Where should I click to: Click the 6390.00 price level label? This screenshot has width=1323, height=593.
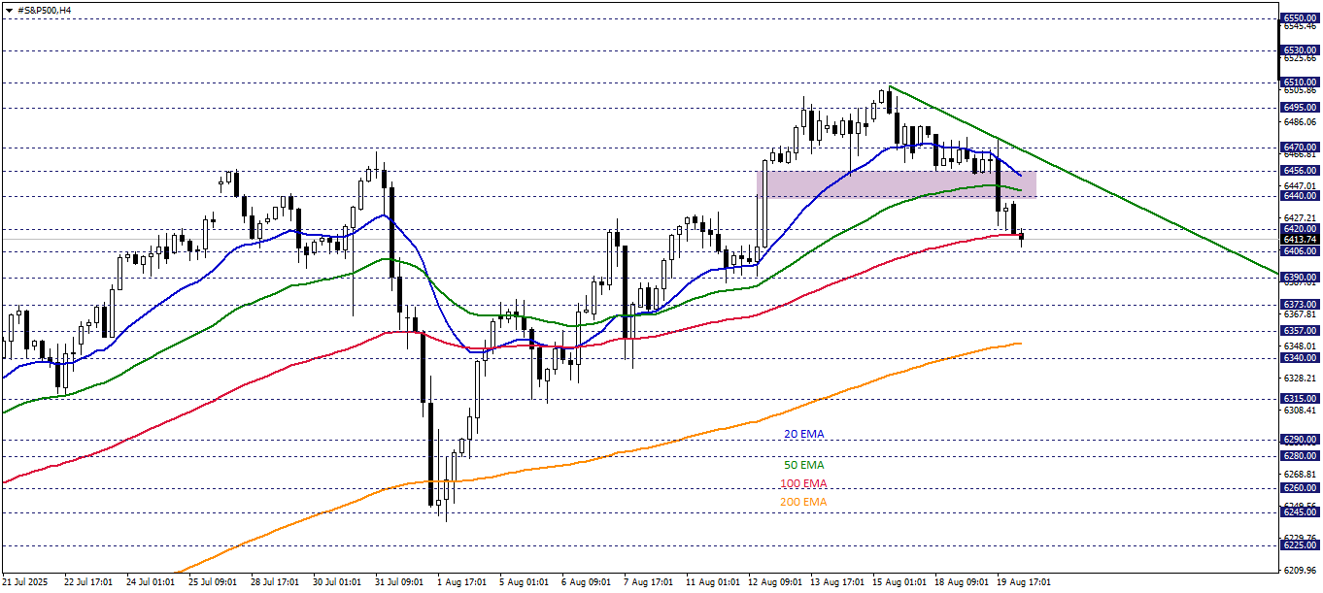pos(1300,277)
